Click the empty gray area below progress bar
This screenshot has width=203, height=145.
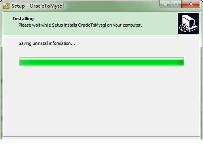(101, 101)
